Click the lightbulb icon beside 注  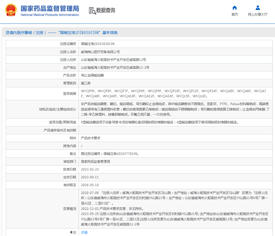point(71,232)
